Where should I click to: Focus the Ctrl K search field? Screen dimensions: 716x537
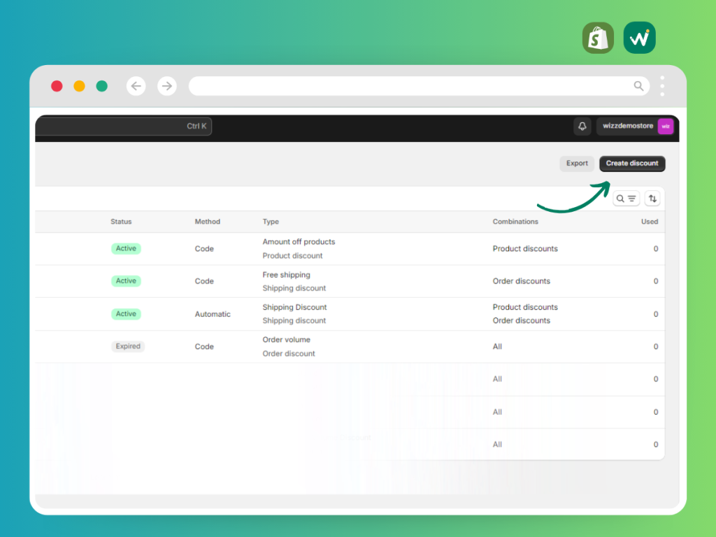[x=123, y=126]
